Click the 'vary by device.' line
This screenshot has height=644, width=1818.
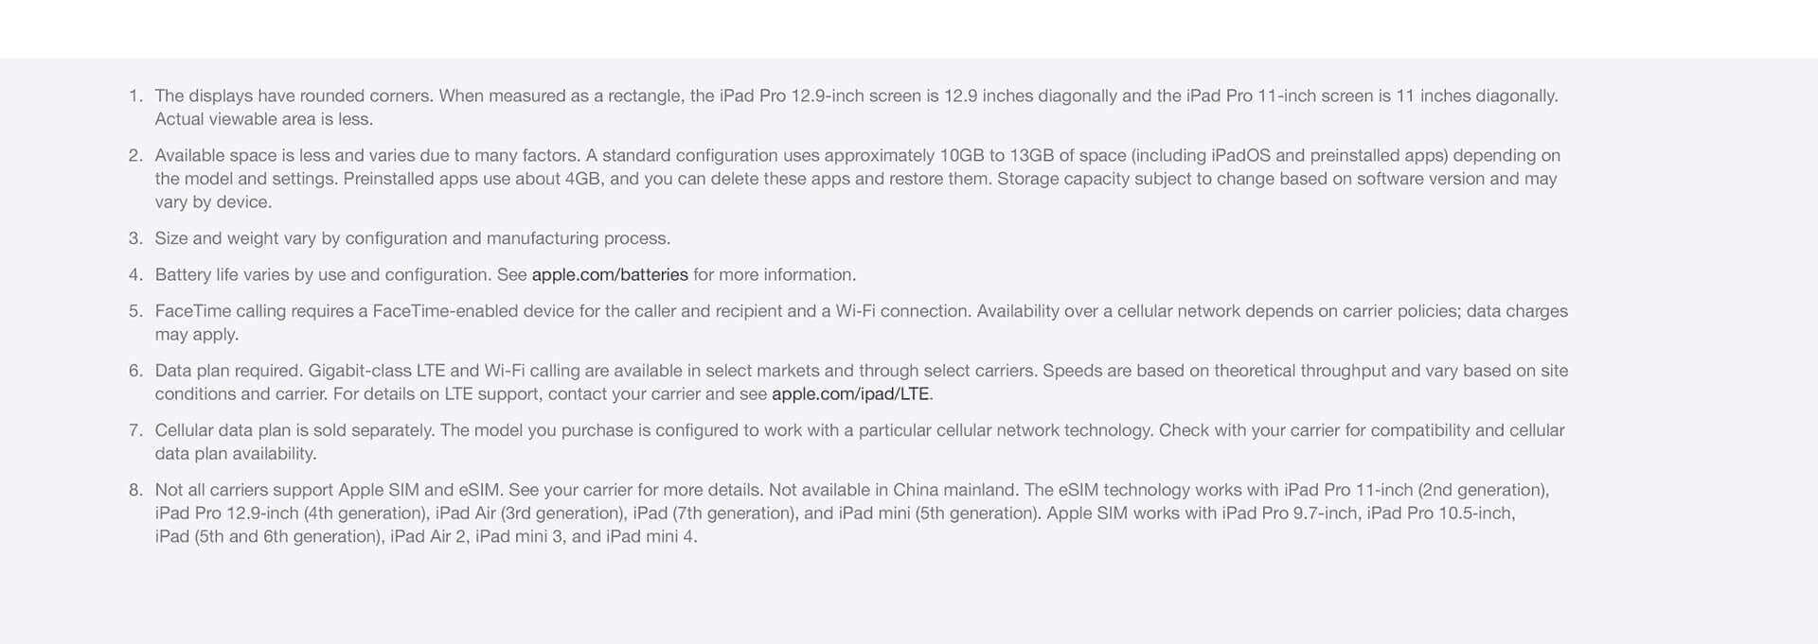[x=213, y=202]
